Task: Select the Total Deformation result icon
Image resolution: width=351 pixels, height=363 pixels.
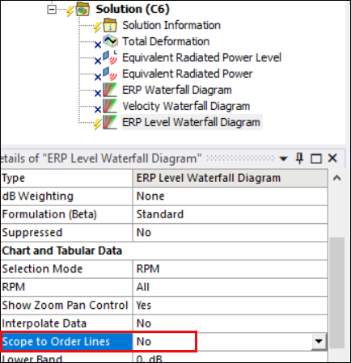Action: coord(110,41)
